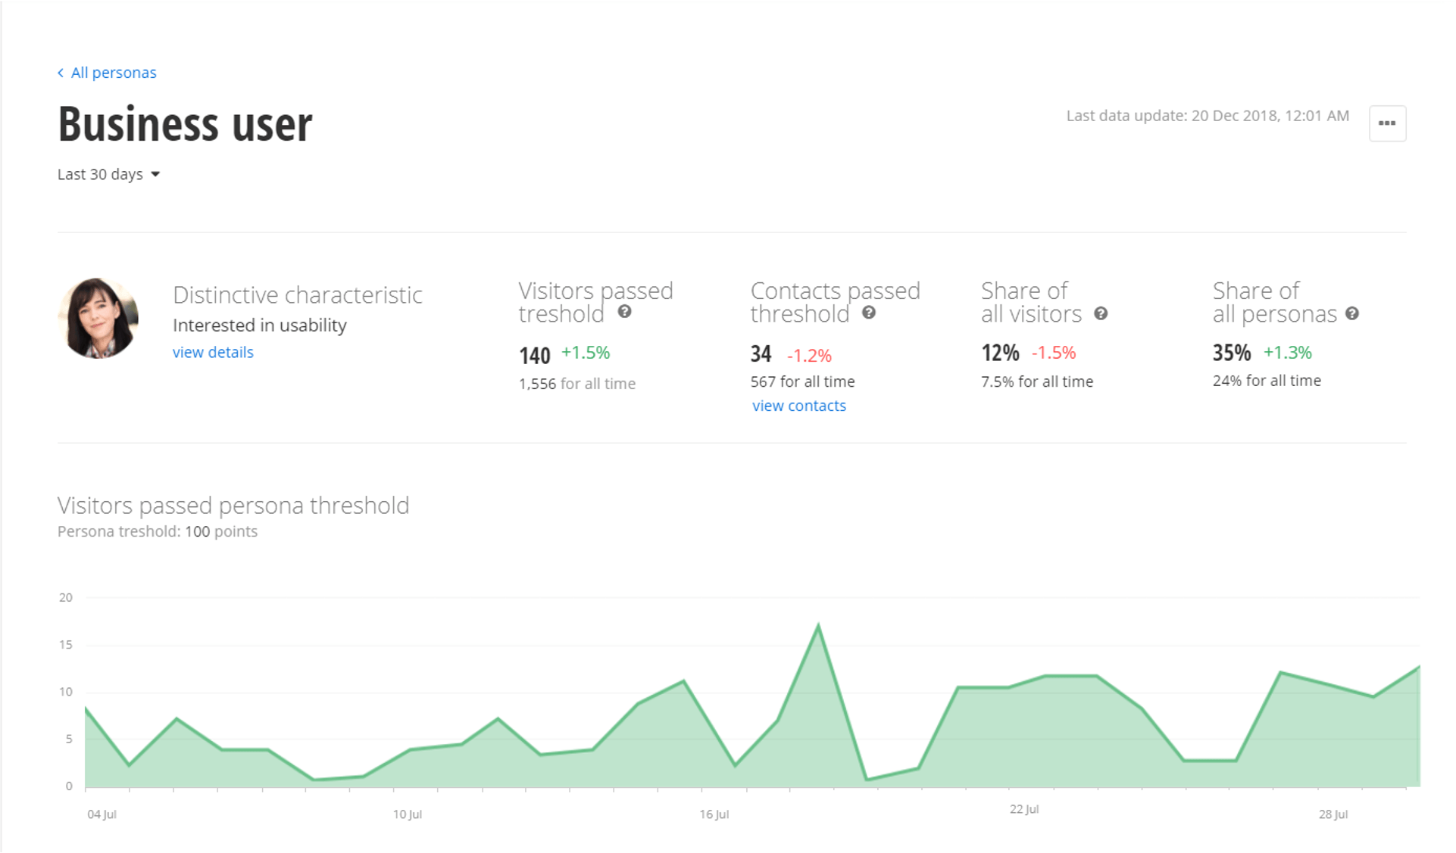Screen dimensions: 1456x853
Task: Click the back chevron before All personas
Action: 61,73
